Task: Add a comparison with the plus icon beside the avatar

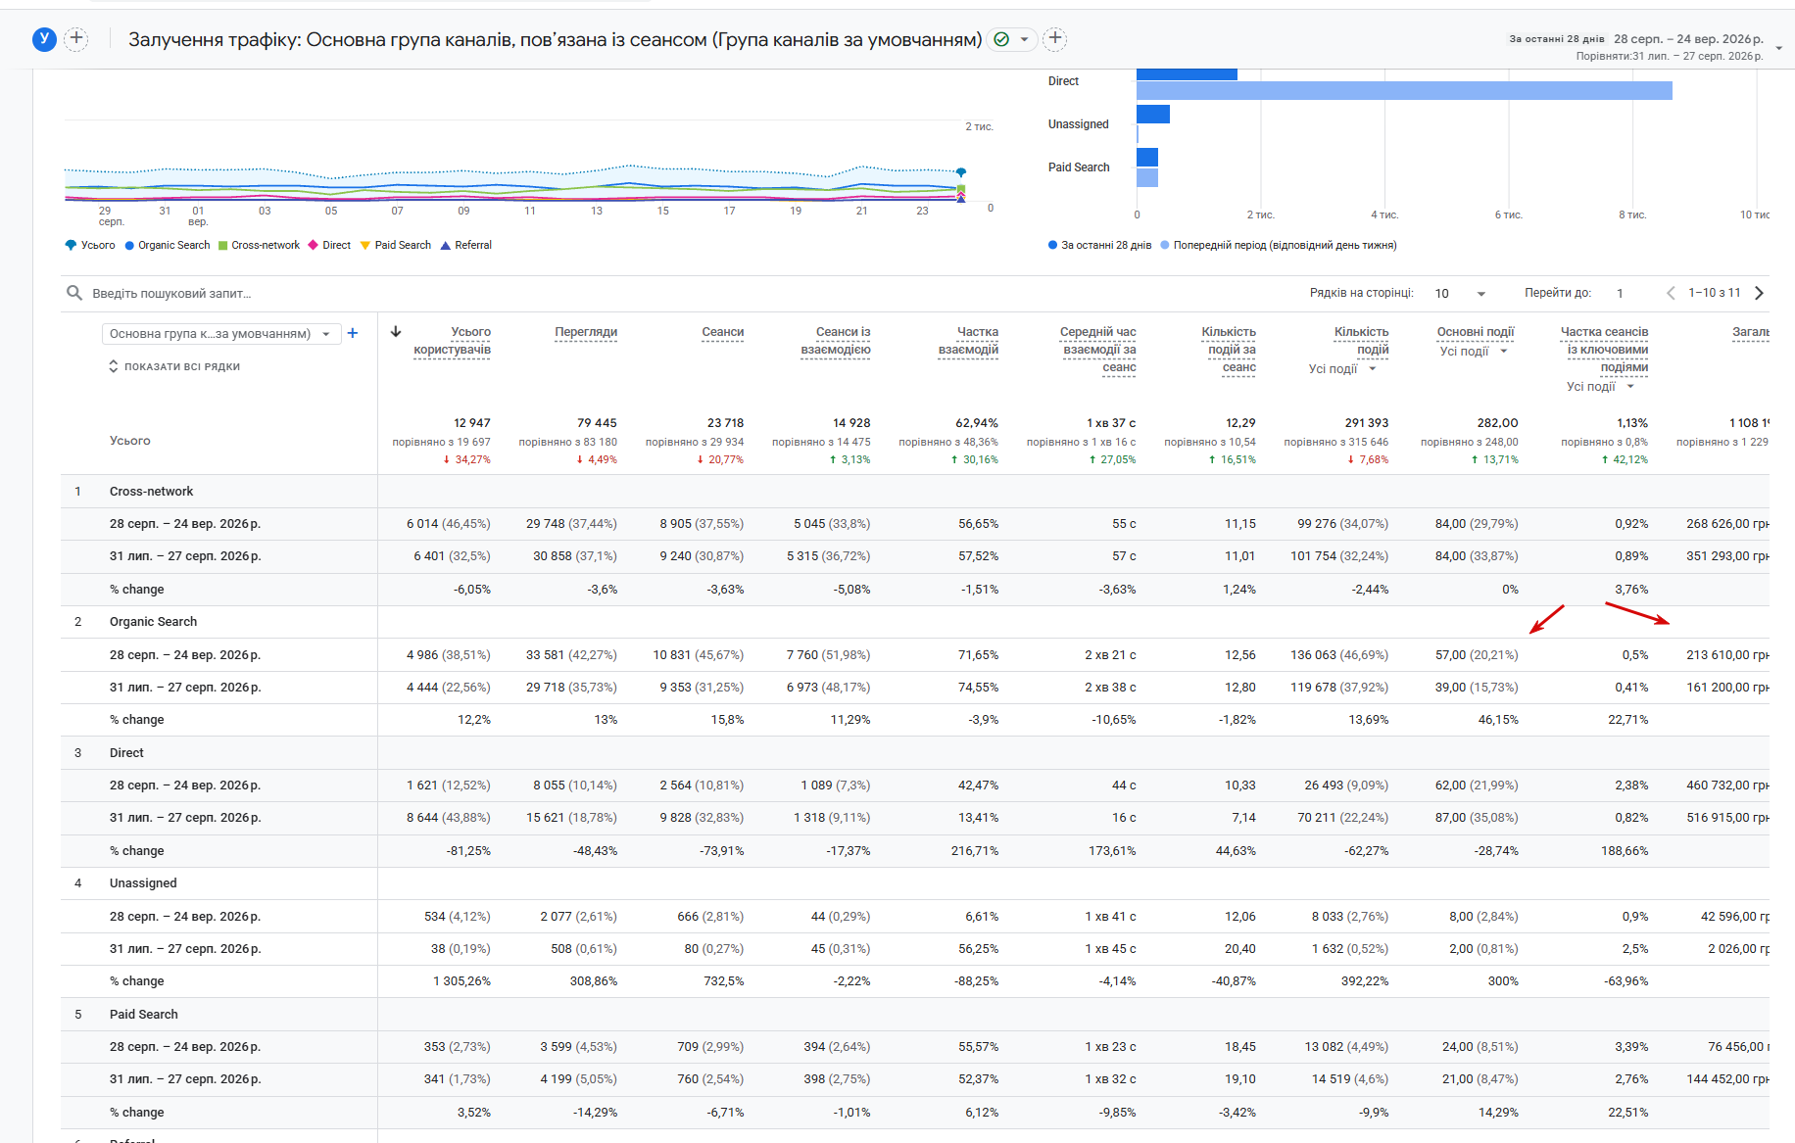Action: [76, 39]
